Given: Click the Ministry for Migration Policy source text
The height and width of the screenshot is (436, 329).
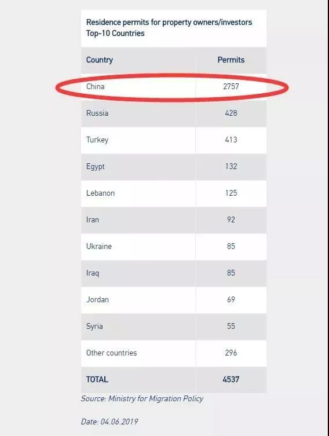Looking at the screenshot, I should pos(155,399).
